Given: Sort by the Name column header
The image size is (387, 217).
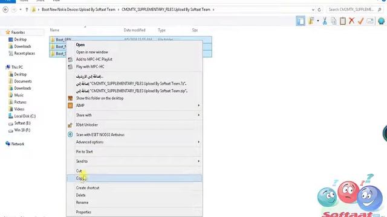Looking at the screenshot, I should 54,30.
